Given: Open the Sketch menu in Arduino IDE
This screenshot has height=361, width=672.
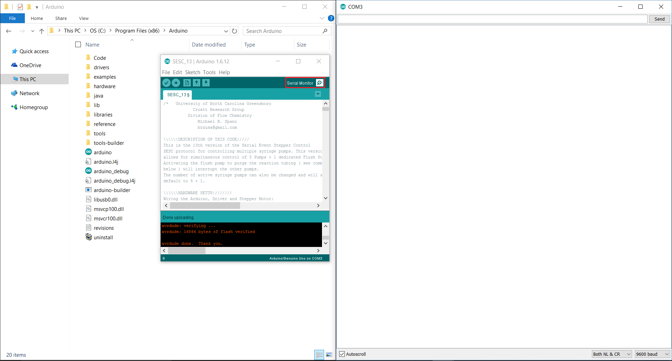Looking at the screenshot, I should coord(192,72).
